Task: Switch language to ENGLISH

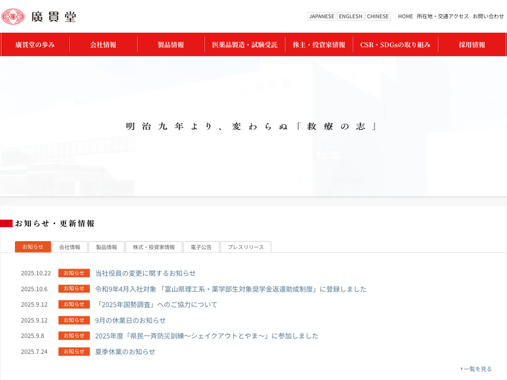Action: (350, 16)
